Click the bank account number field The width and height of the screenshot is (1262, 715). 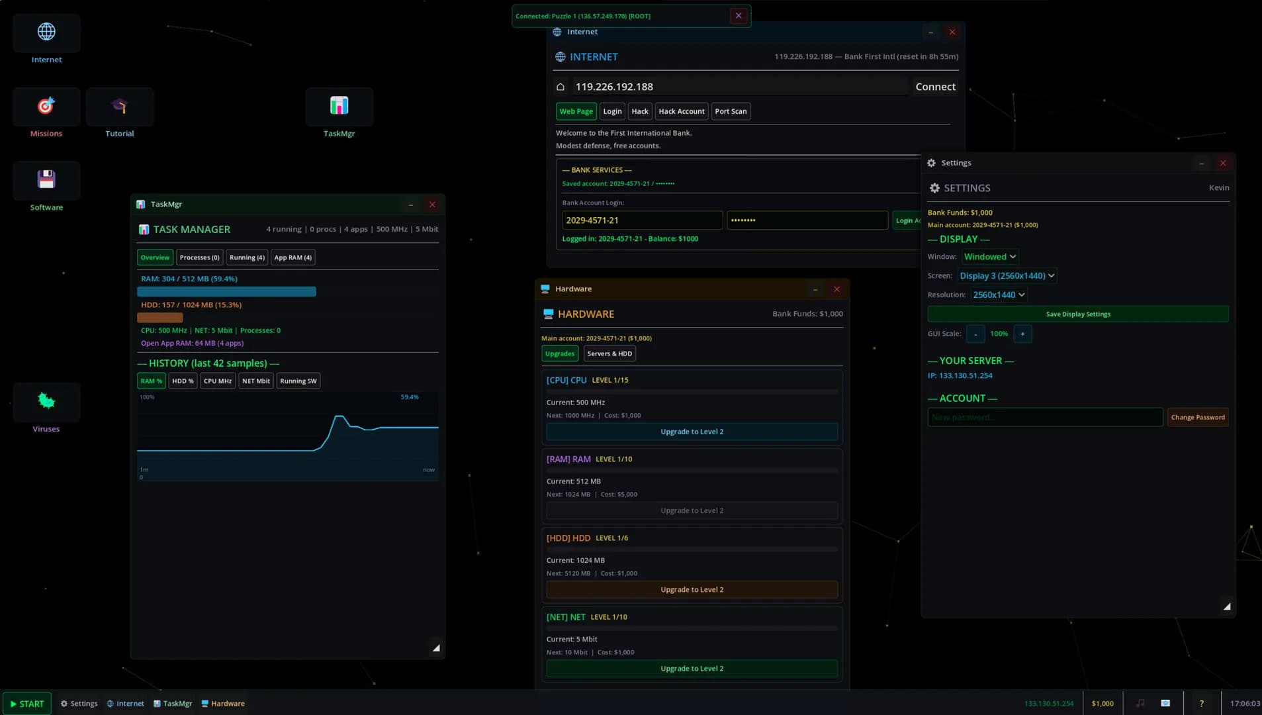[x=642, y=220]
